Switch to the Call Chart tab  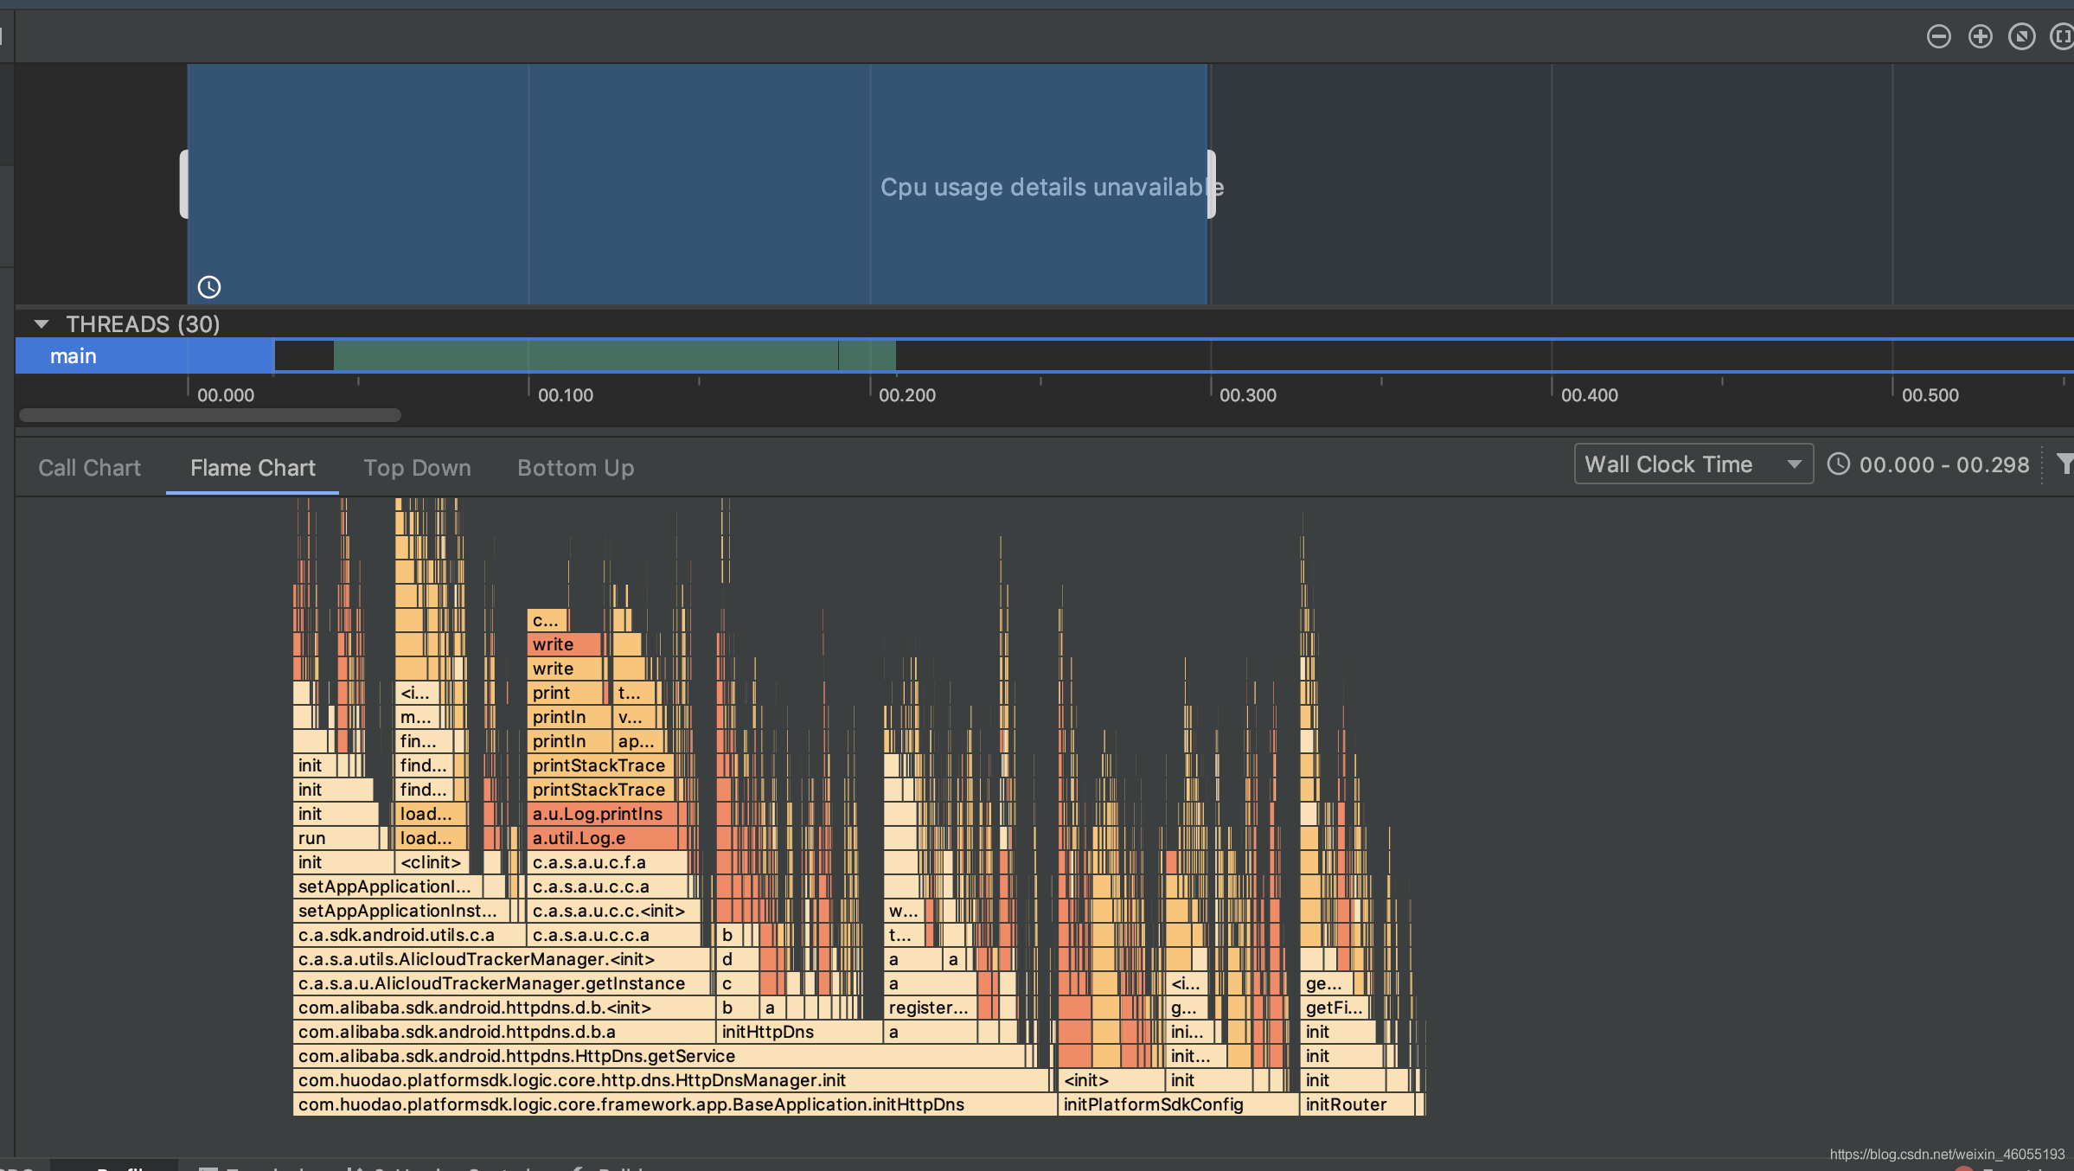(x=89, y=468)
